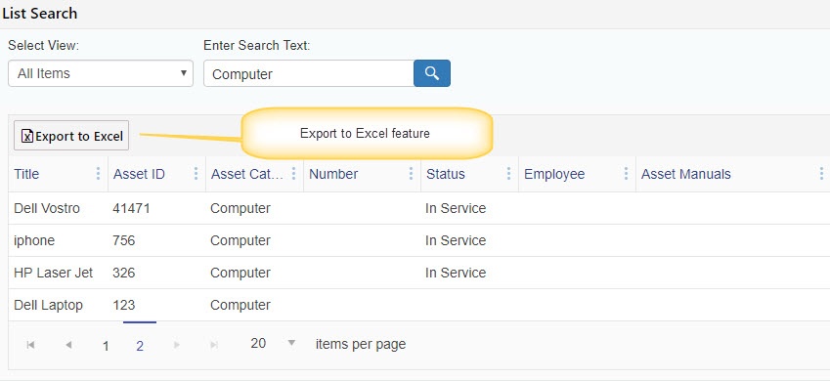Open the Employee column options menu
This screenshot has width=830, height=381.
[626, 174]
